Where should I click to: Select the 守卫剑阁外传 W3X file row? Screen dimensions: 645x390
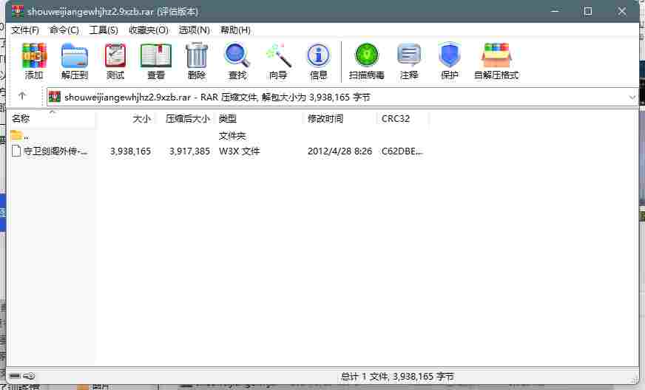(x=219, y=151)
